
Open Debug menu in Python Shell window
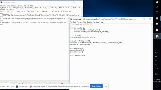[x=13, y=5]
